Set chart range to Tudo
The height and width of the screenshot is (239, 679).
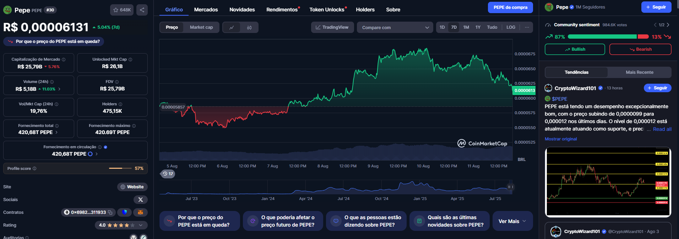[x=492, y=27]
